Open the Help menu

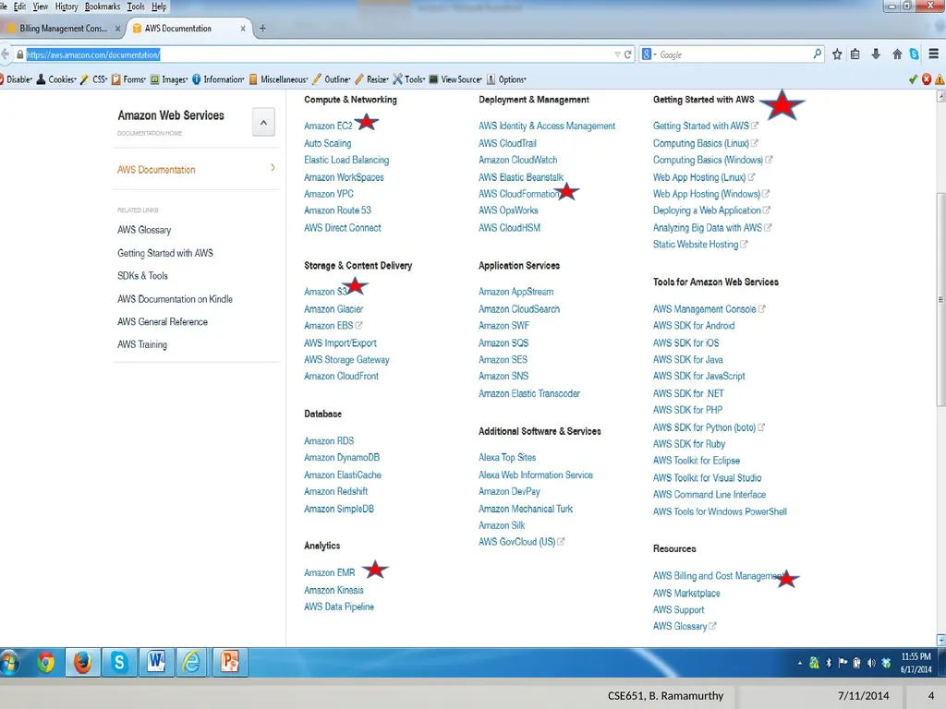(x=159, y=6)
